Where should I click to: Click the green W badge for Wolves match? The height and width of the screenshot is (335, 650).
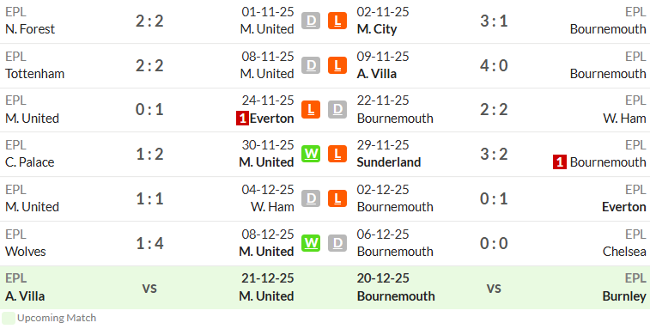pos(311,243)
